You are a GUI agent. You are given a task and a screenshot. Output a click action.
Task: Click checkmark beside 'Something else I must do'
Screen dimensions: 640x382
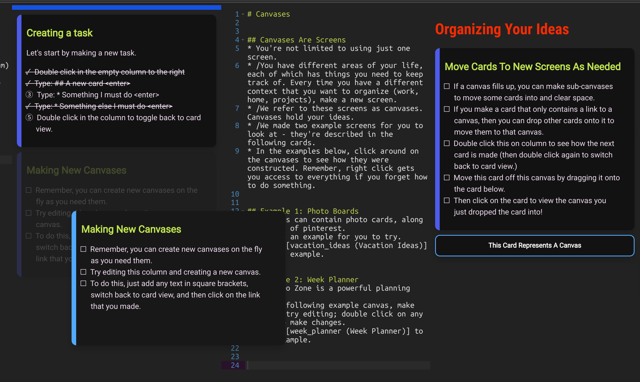[x=28, y=106]
